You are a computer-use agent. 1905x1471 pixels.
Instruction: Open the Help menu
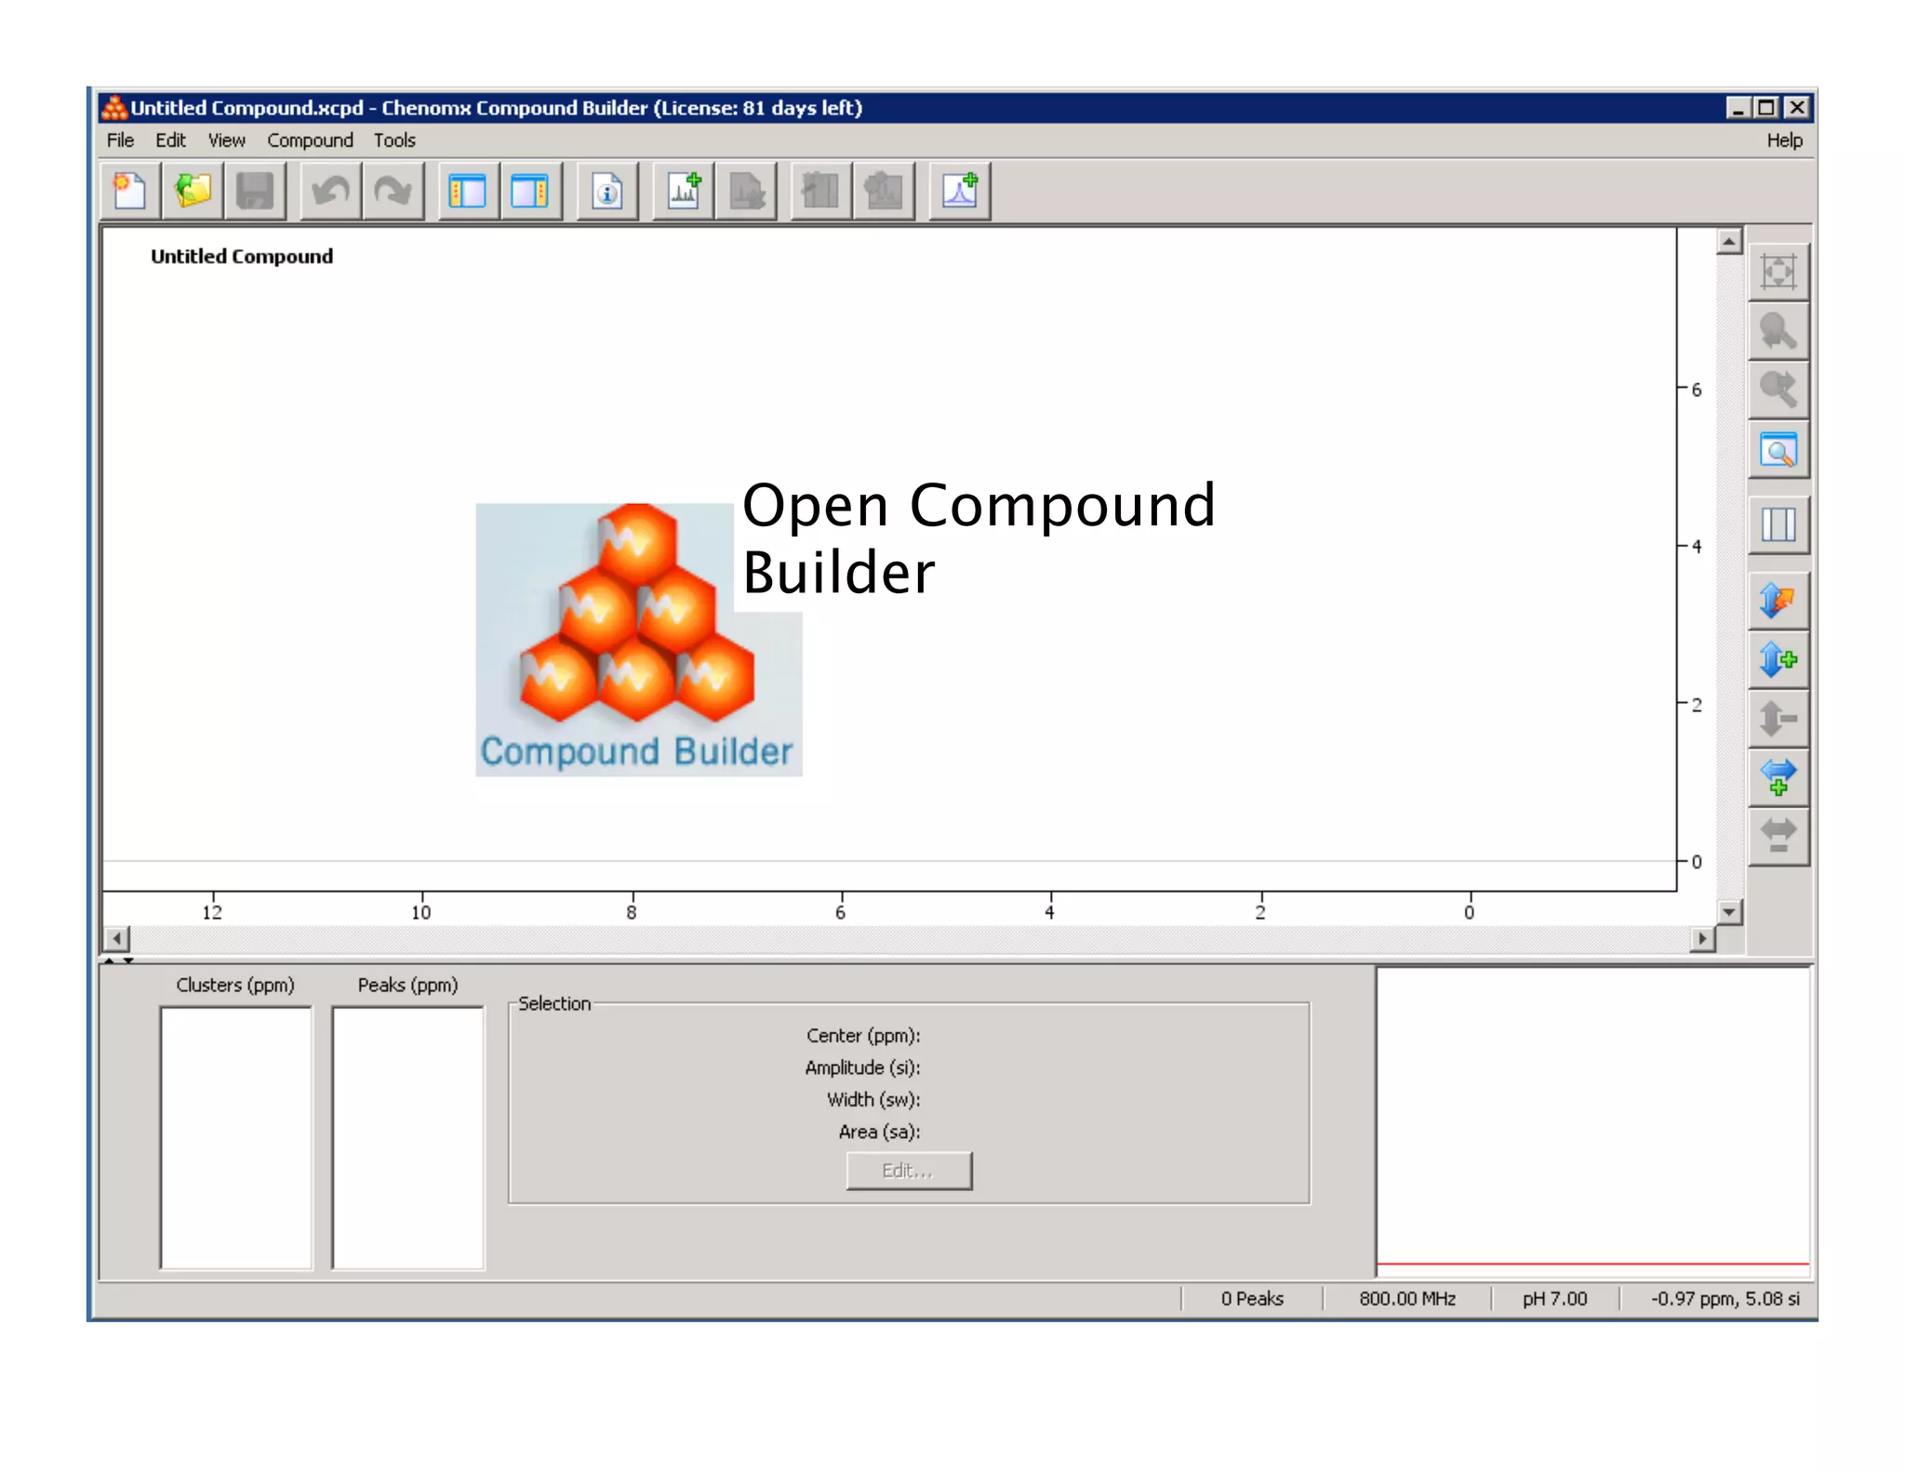pyautogui.click(x=1784, y=140)
